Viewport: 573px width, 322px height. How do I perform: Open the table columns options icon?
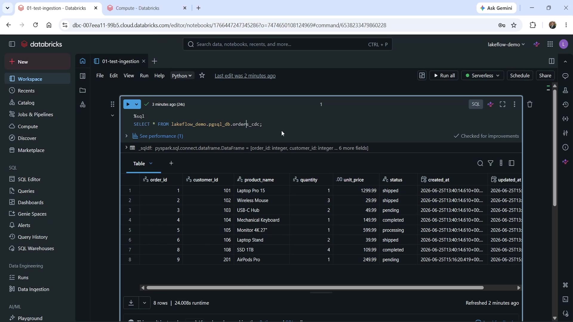point(501,163)
